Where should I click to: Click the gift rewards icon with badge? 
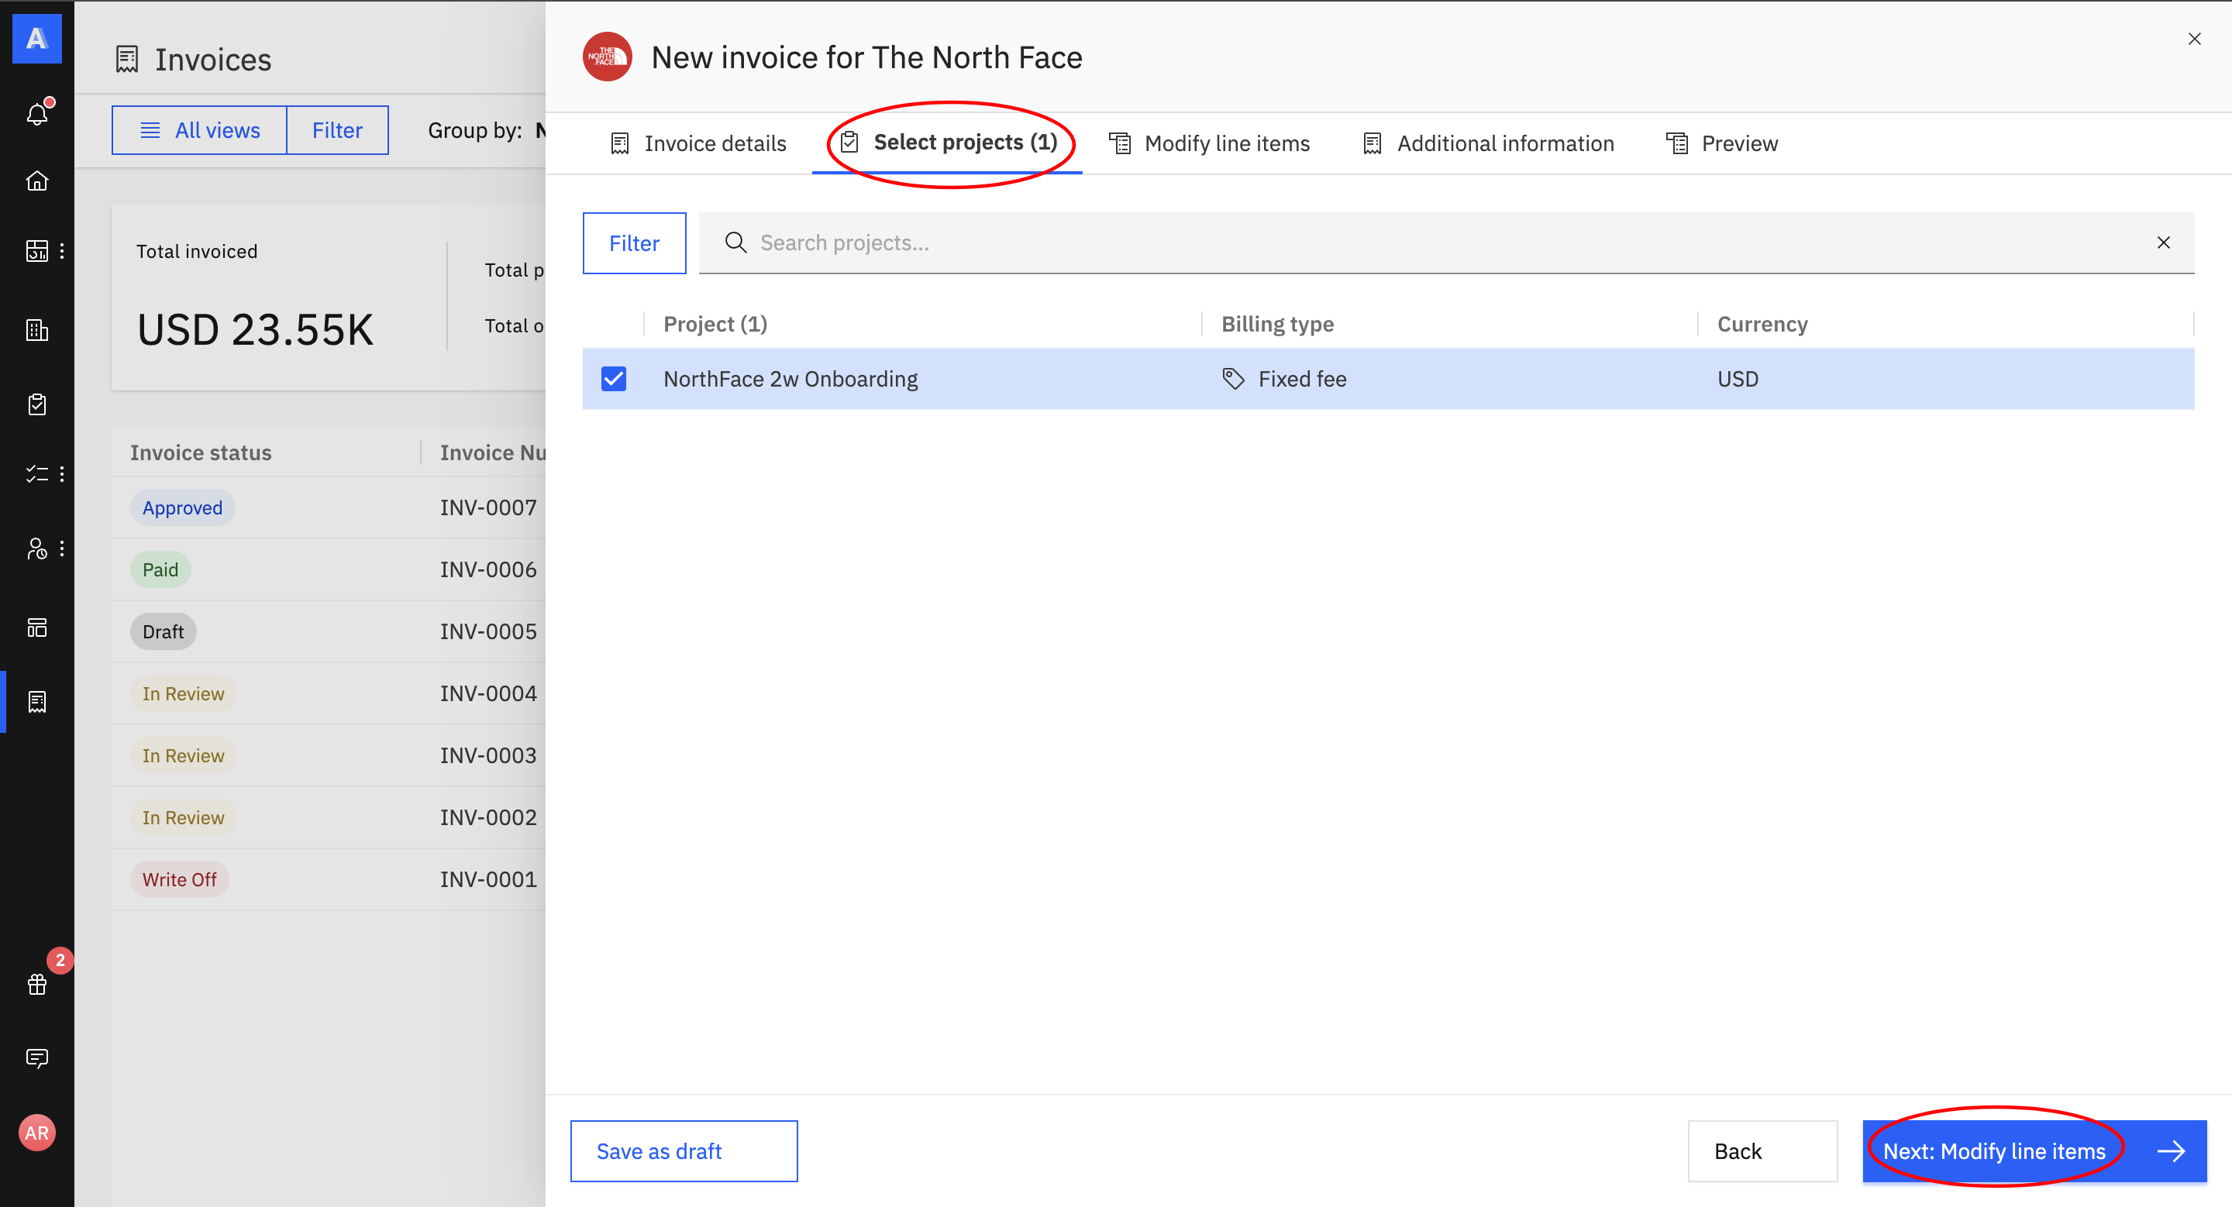pos(36,984)
